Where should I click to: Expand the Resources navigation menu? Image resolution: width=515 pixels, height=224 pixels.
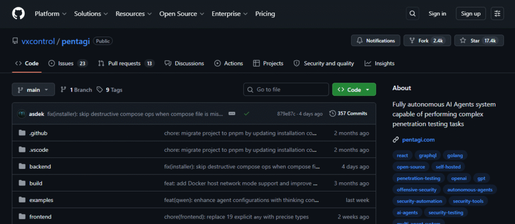point(134,14)
